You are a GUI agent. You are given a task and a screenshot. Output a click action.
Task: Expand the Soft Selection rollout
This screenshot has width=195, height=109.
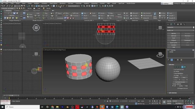point(173,93)
